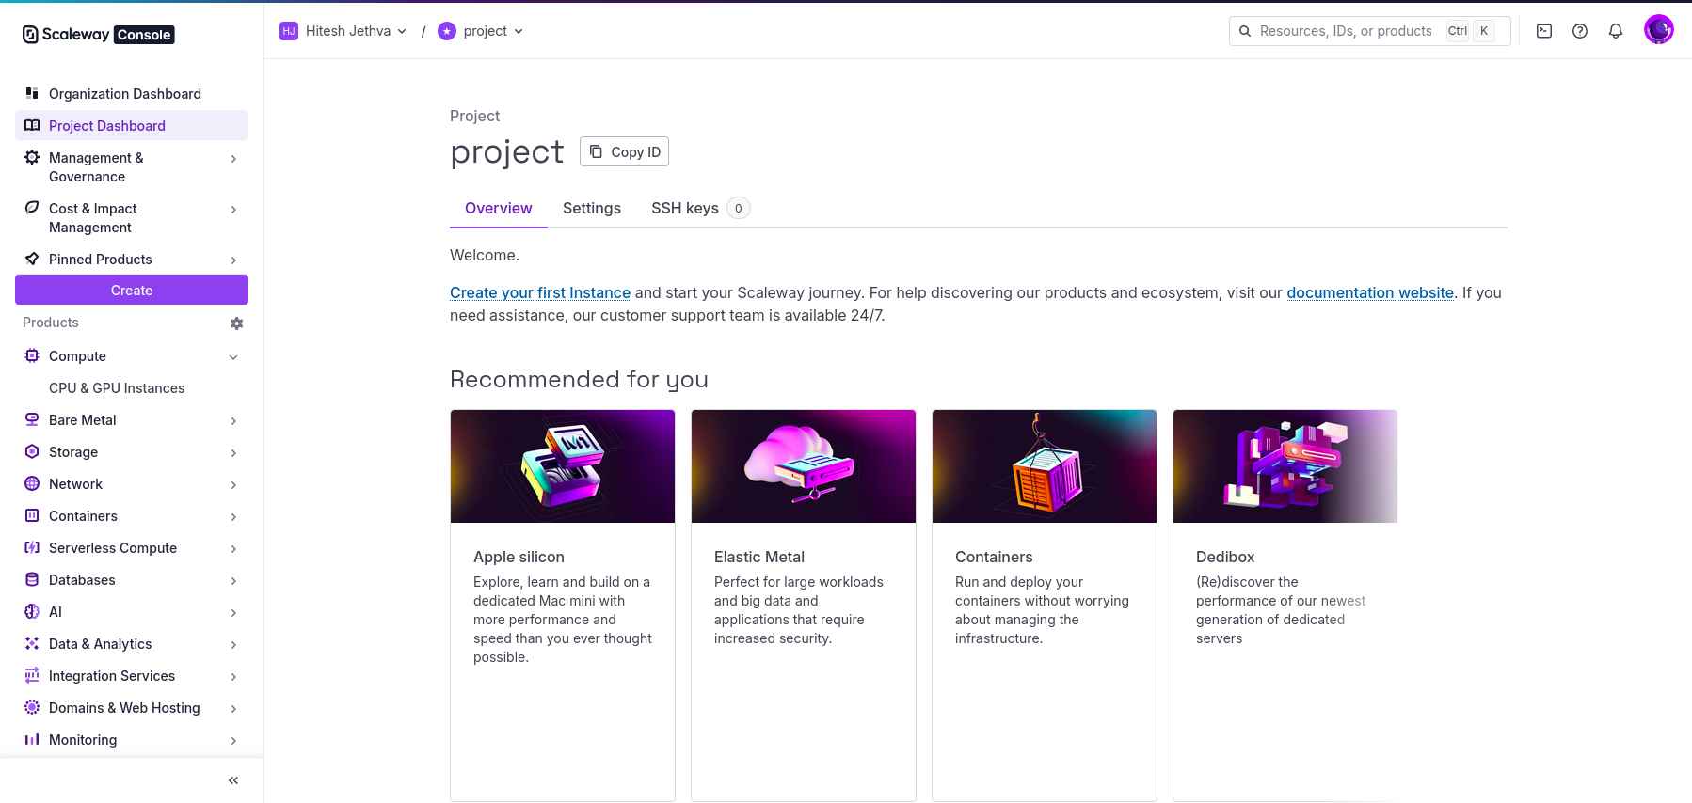Screen dimensions: 1692x803
Task: Click the Management & Governance gear icon
Action: (32, 157)
